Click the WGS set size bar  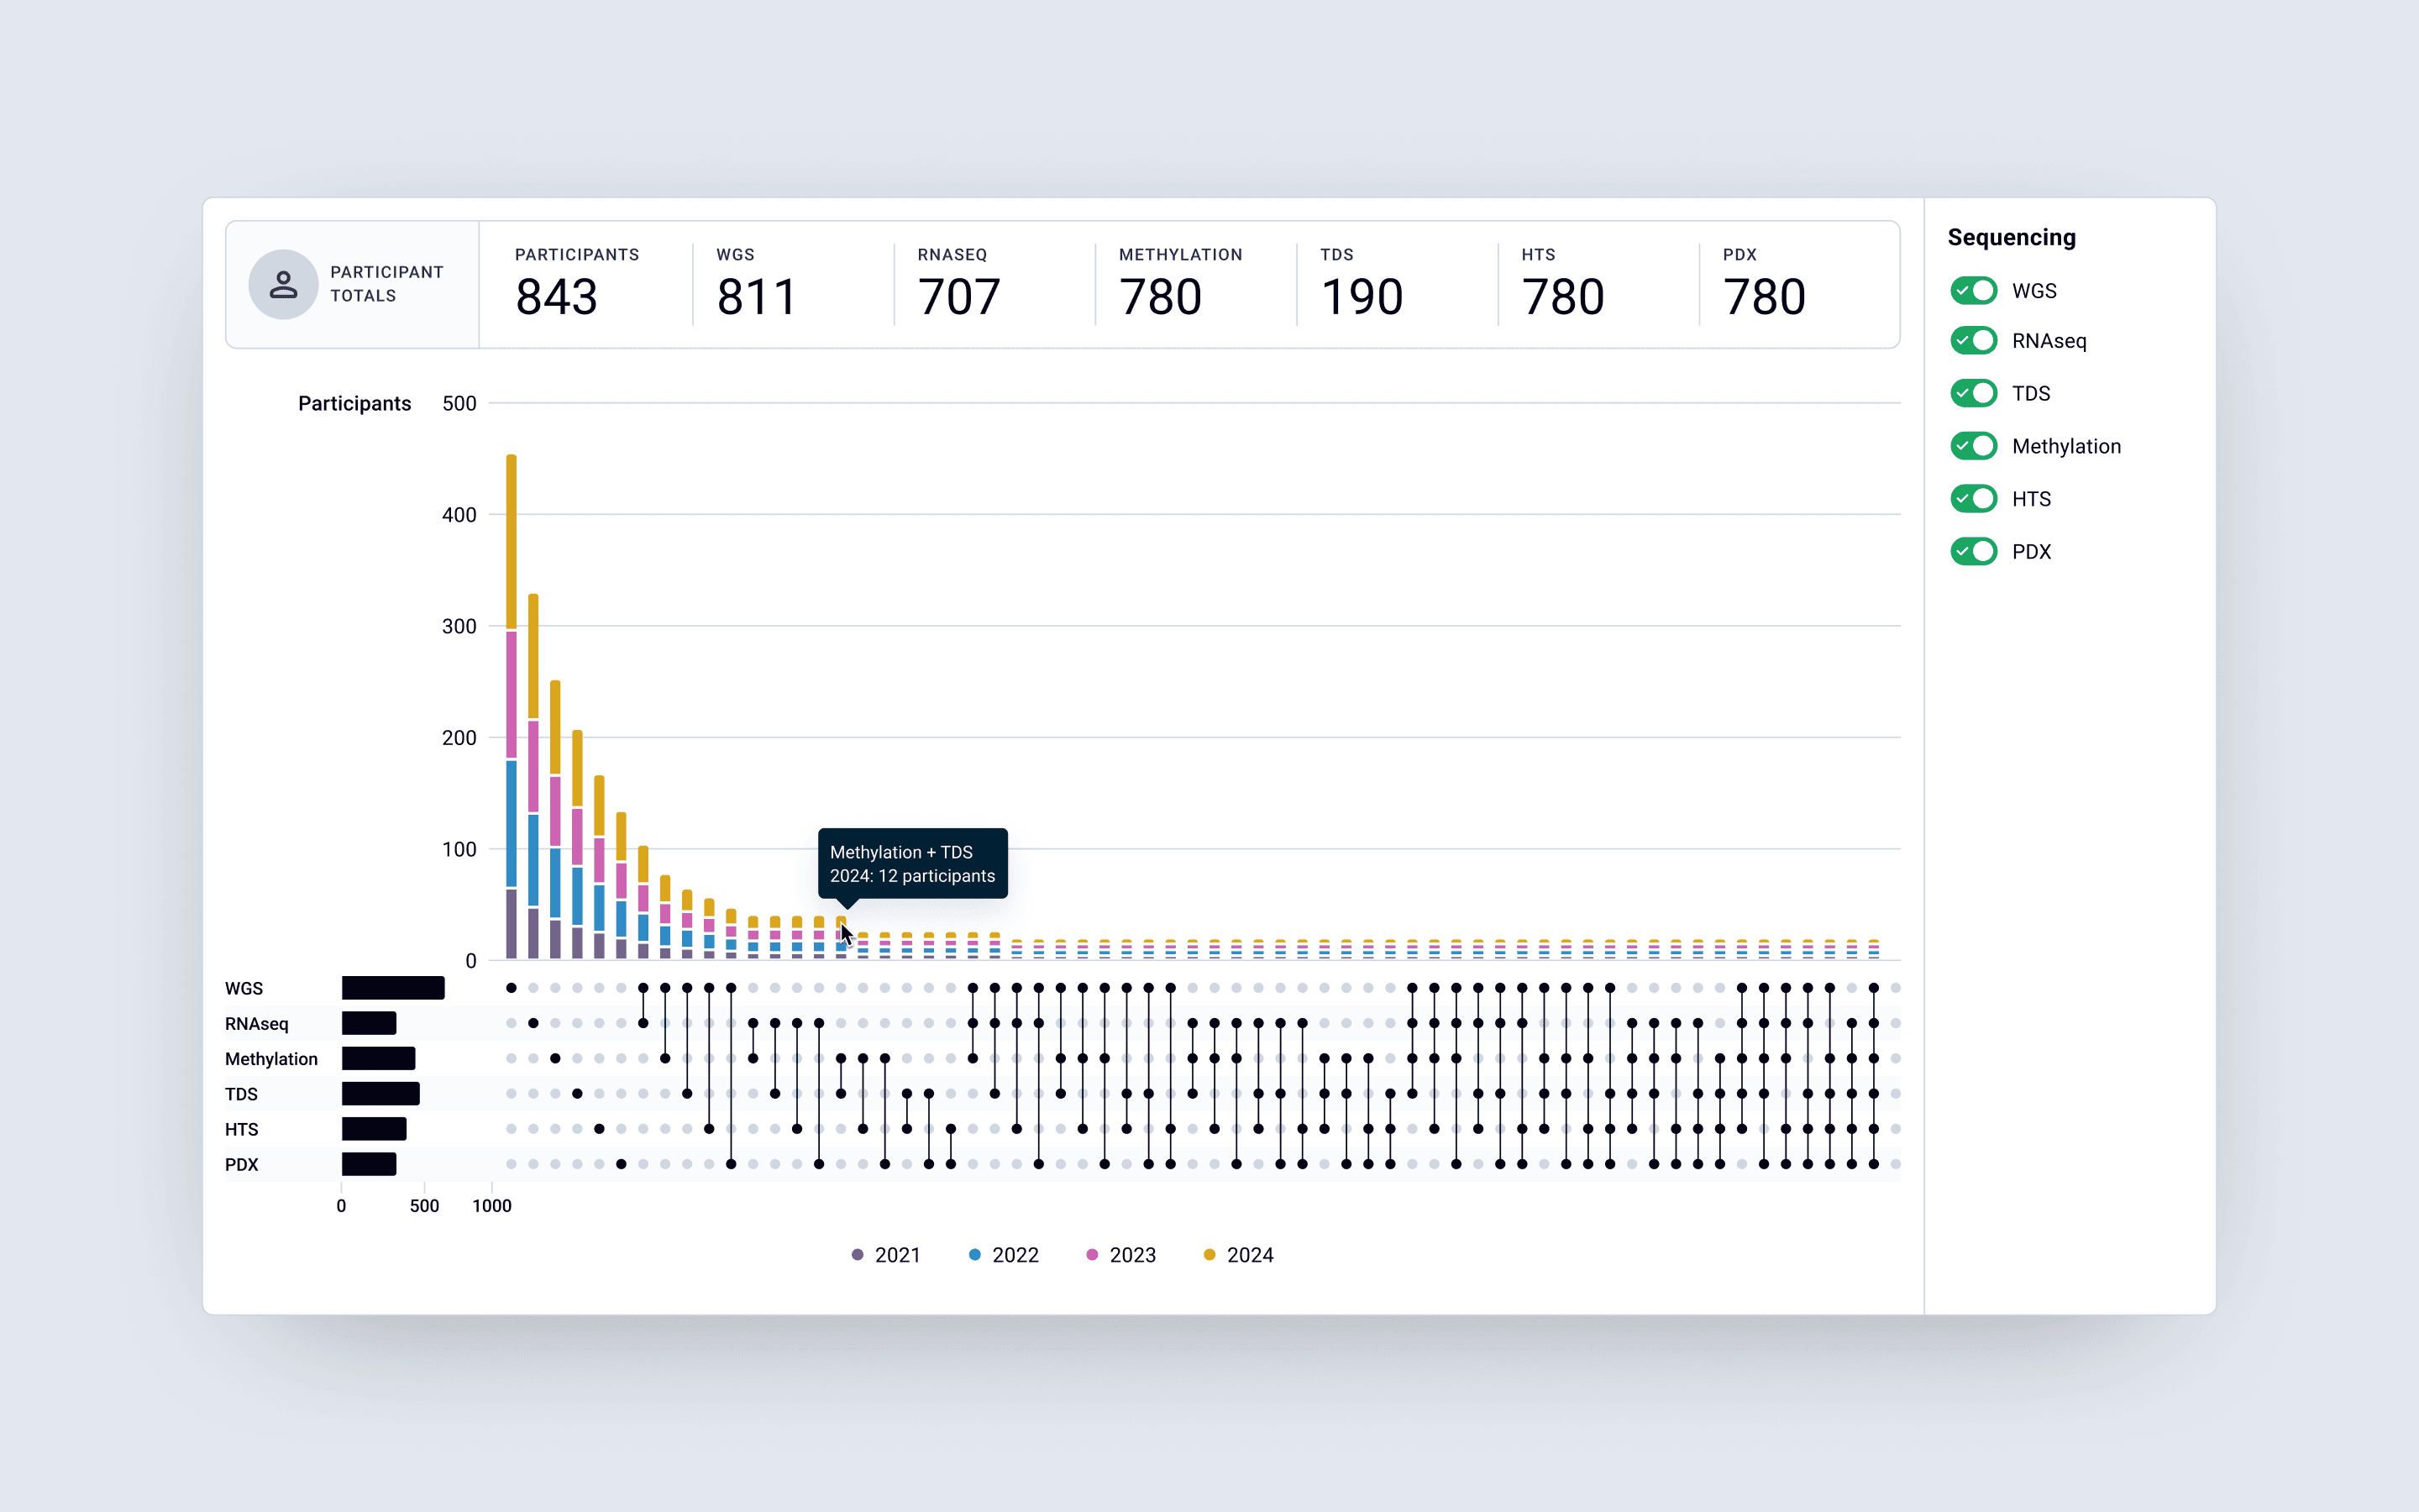click(x=393, y=988)
